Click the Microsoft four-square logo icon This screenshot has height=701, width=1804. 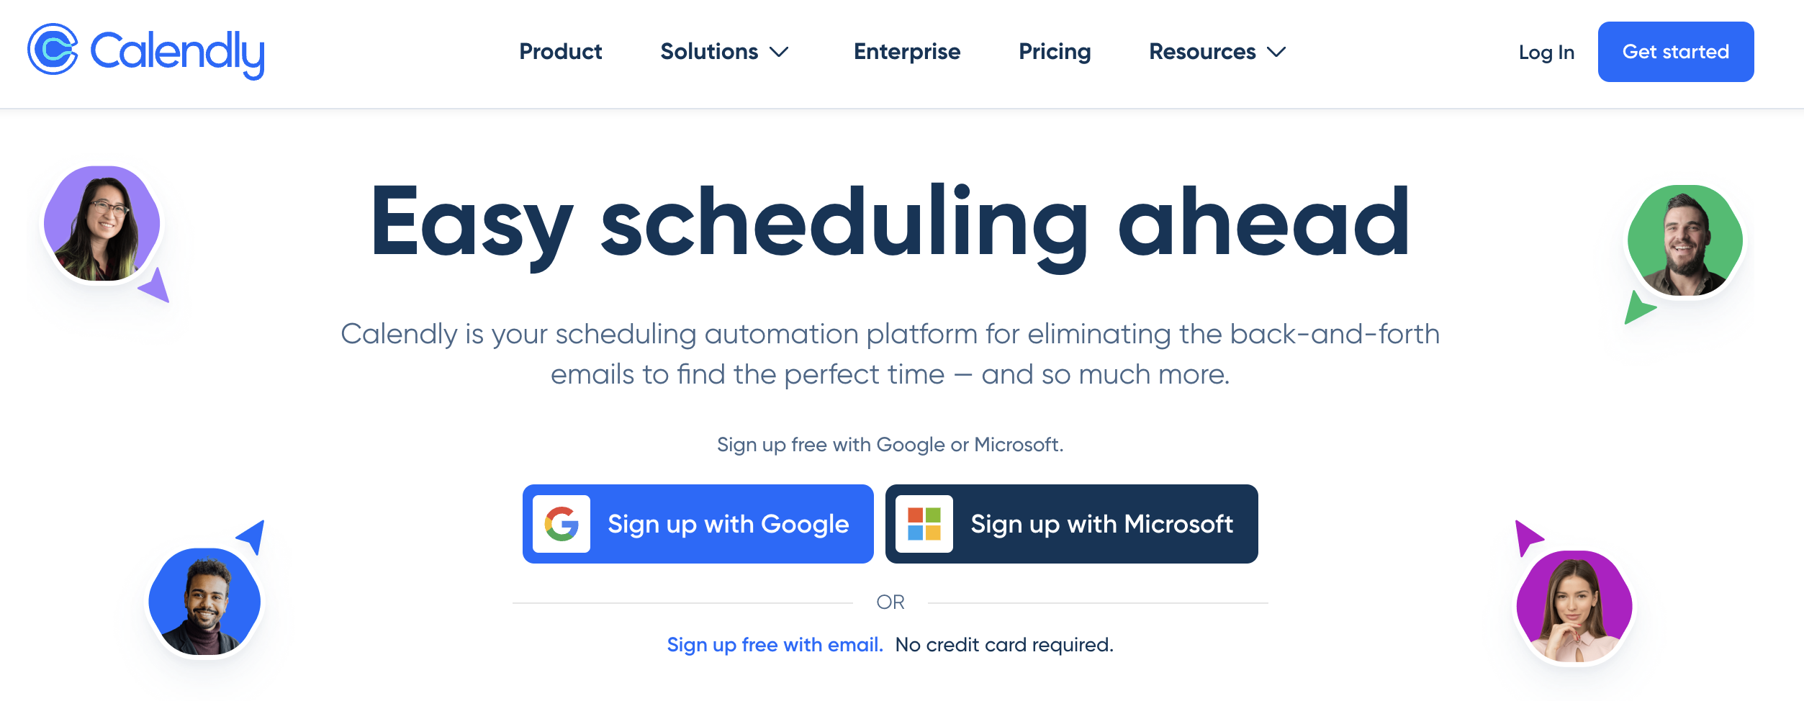click(924, 524)
